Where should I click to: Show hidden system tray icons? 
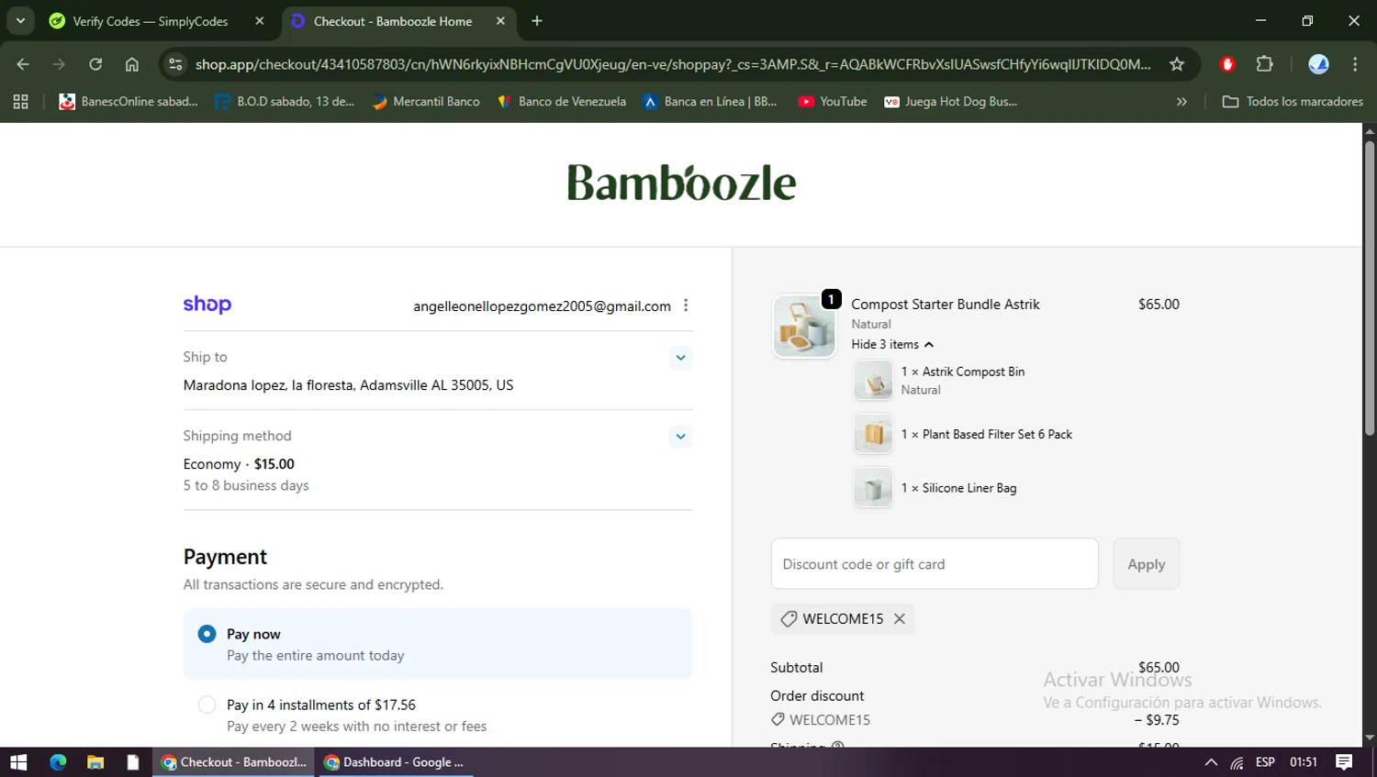(x=1211, y=762)
